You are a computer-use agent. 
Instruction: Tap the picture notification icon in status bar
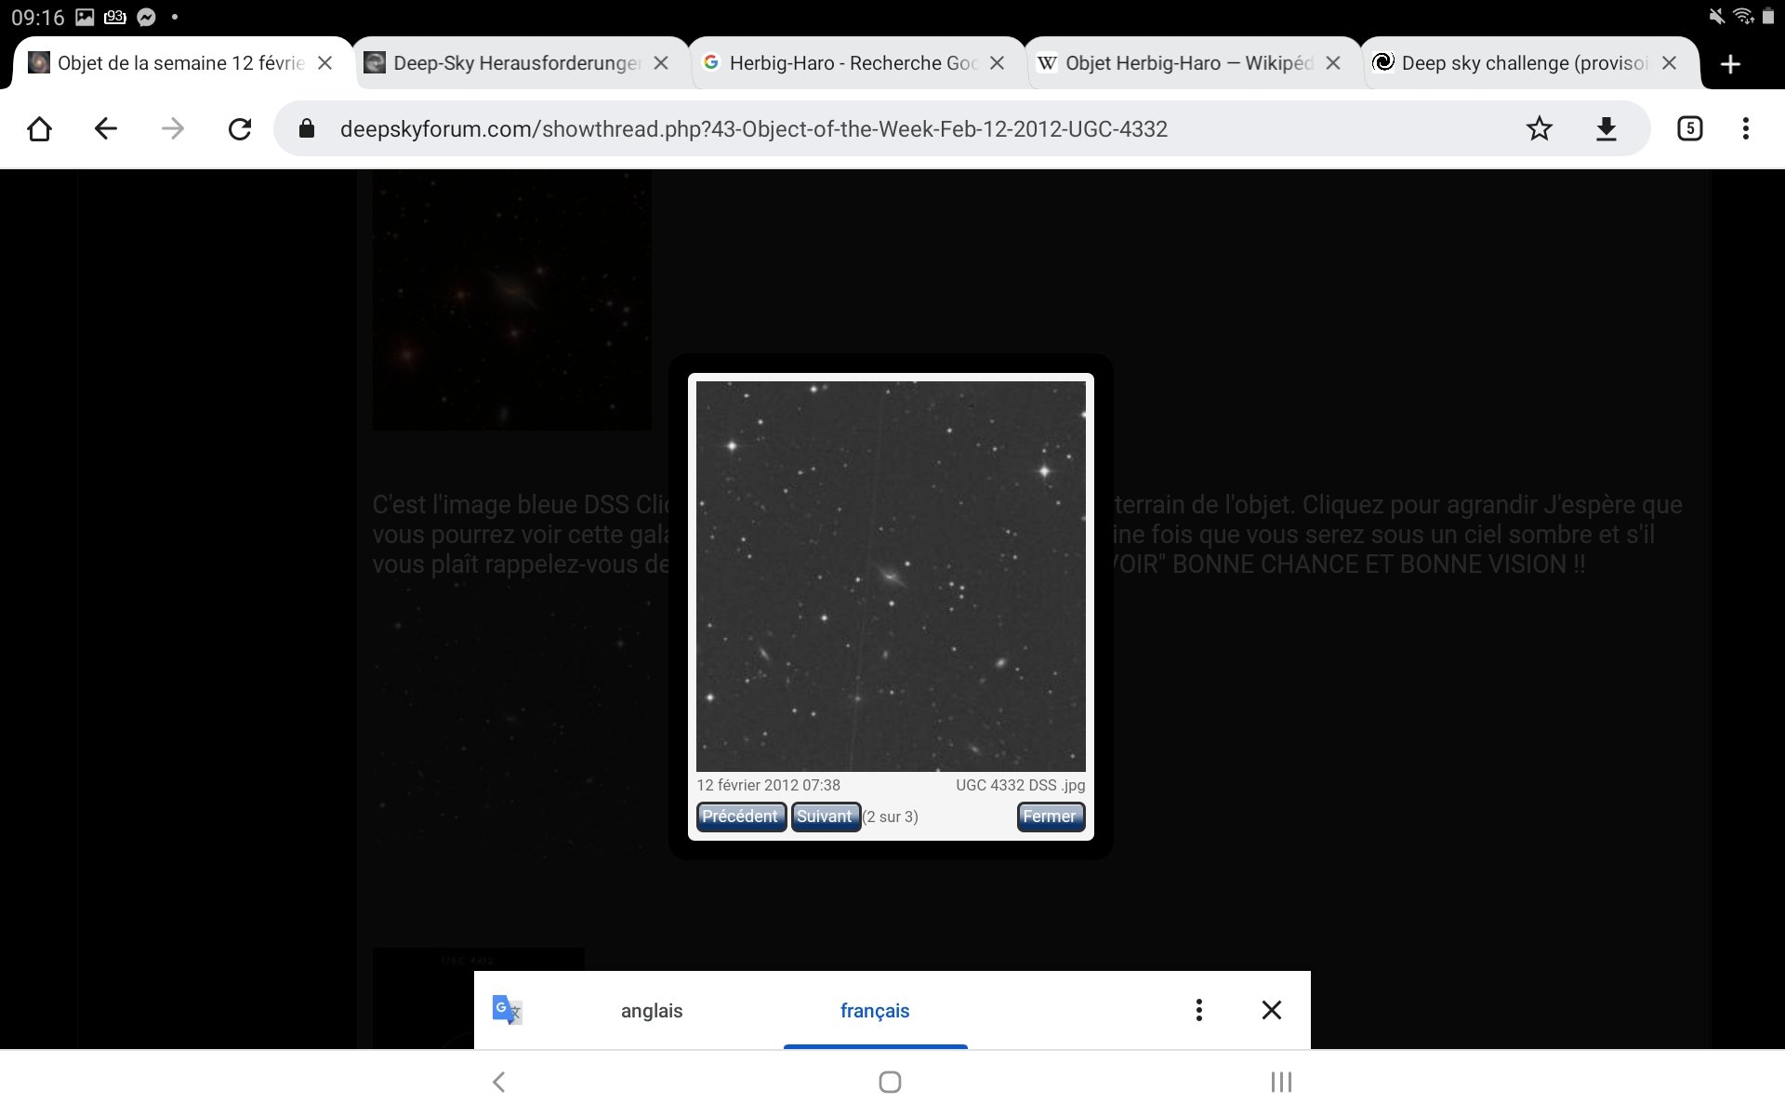pyautogui.click(x=85, y=17)
